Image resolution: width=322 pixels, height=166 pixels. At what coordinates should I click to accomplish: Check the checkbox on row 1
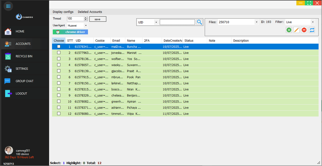click(x=58, y=46)
